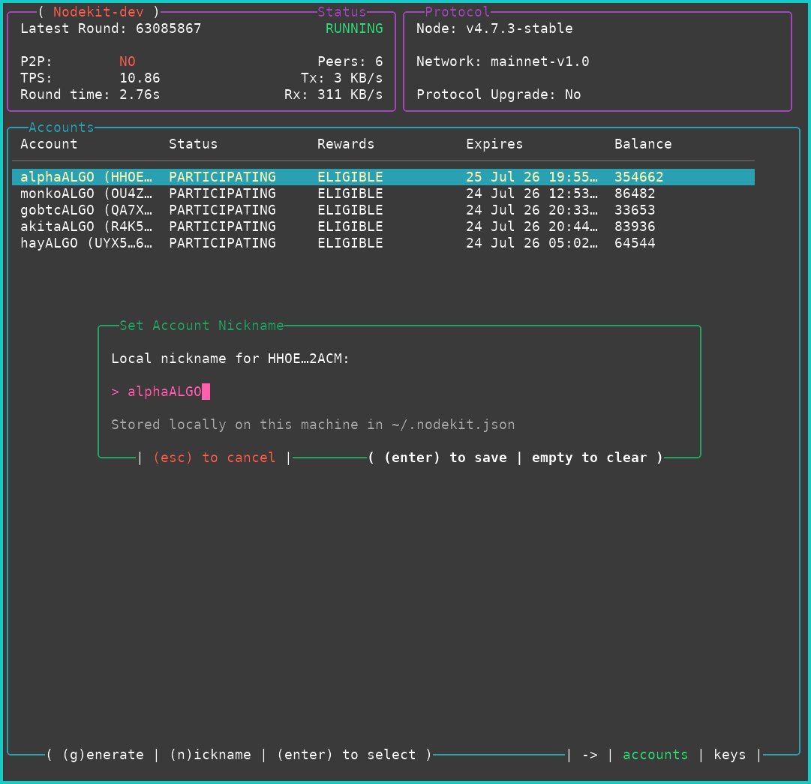Select the gobtcALGO (QA7X… account row
This screenshot has width=811, height=784.
383,210
